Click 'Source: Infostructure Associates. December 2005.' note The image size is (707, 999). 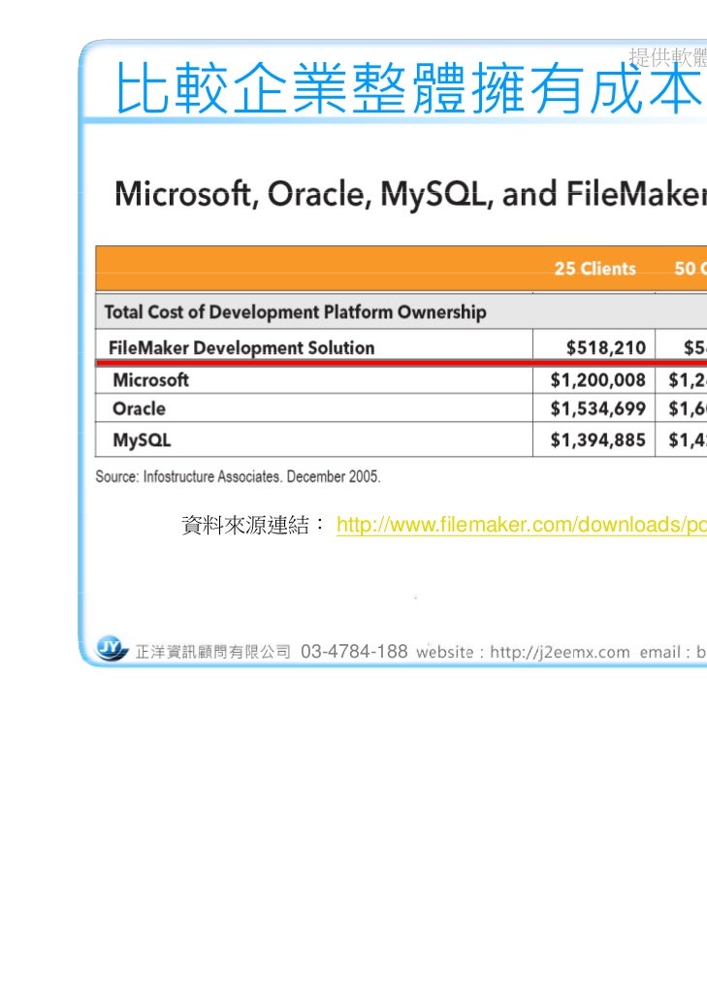coord(239,476)
